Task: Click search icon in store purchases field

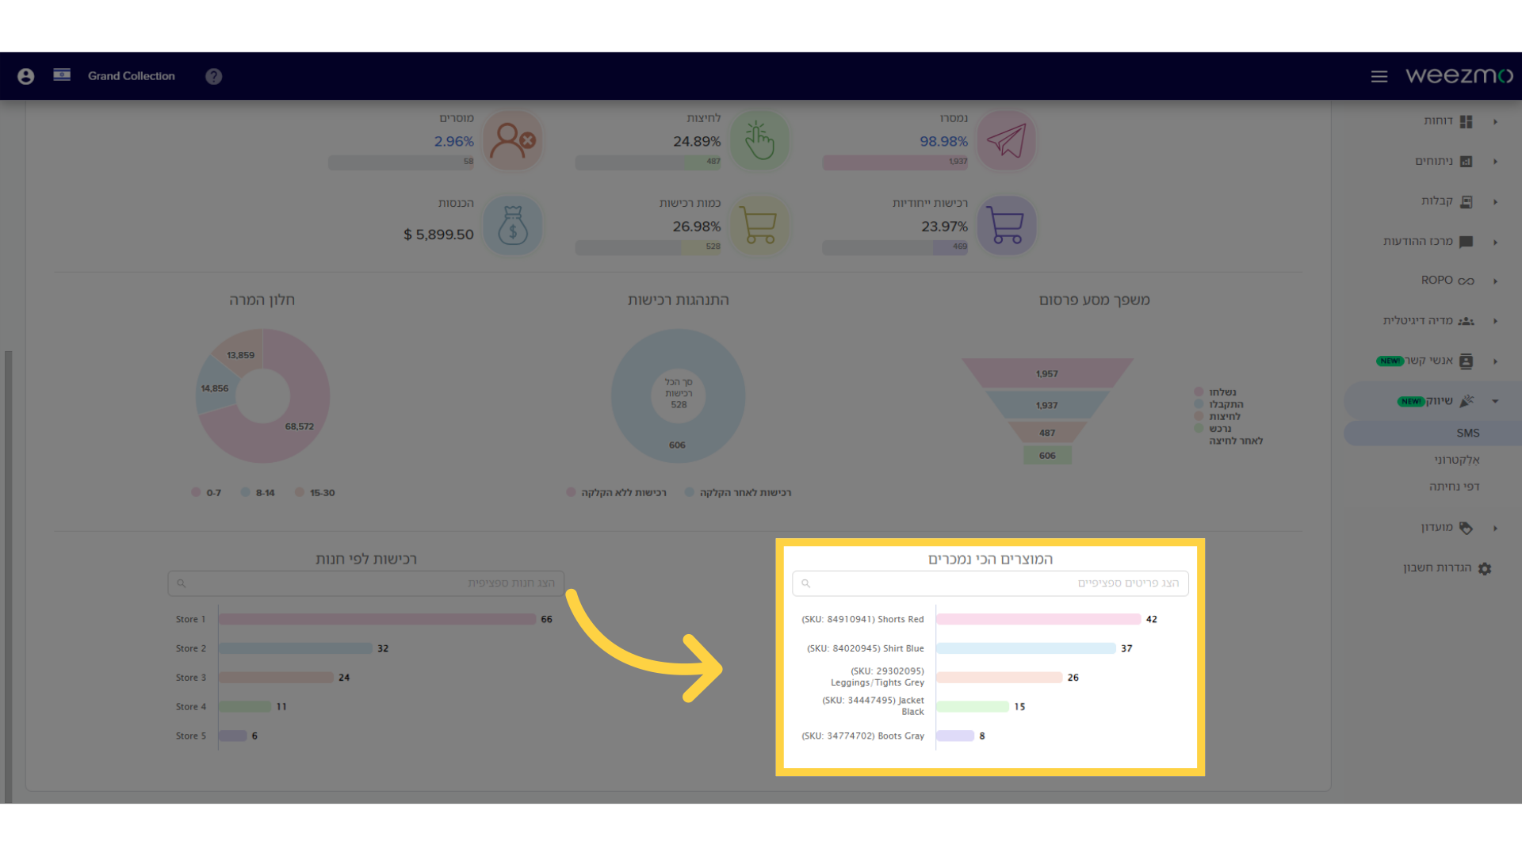Action: pos(182,583)
